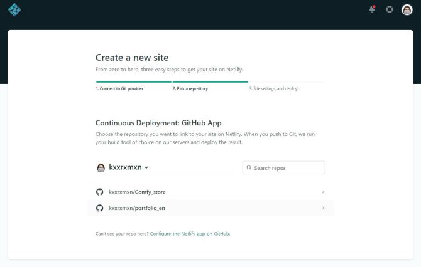Screen dimensions: 421x267
Task: Go to step 1 Connect to Git provider
Action: tap(119, 88)
